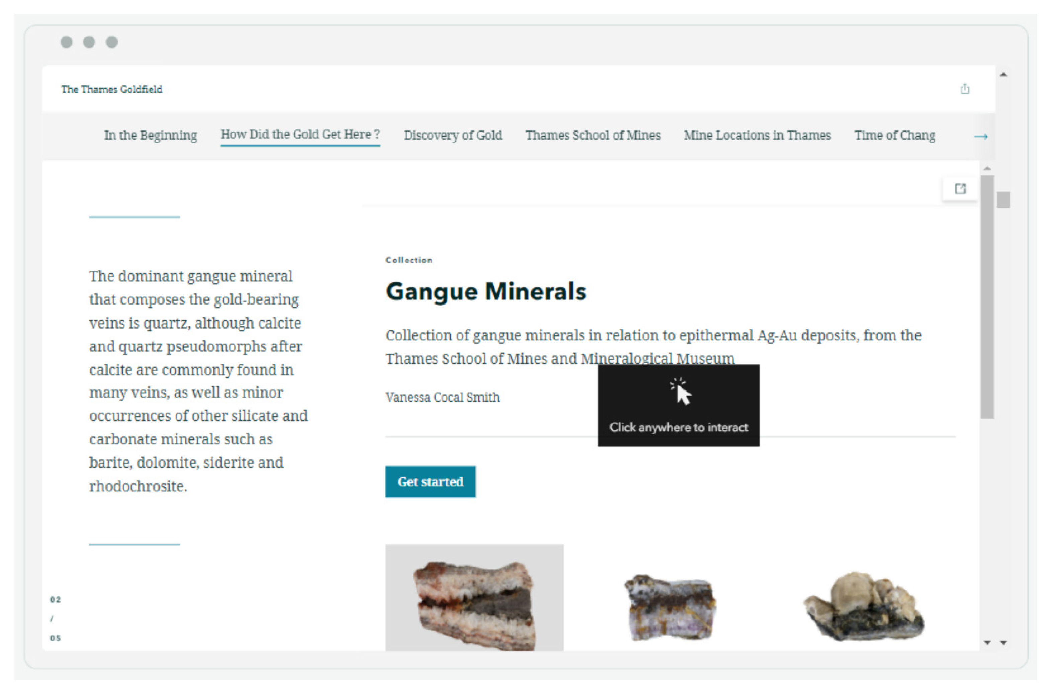Click the scroll-down arrow on the inner scrollbar
Image resolution: width=1048 pixels, height=696 pixels.
[x=987, y=643]
